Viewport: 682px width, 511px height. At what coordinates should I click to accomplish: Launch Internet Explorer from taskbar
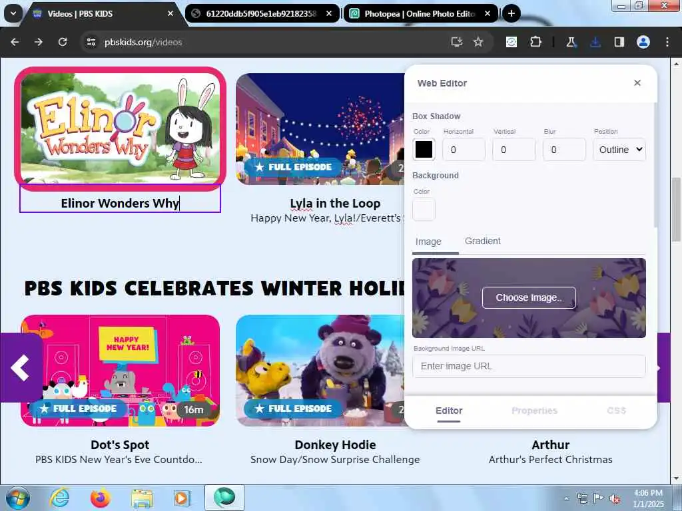coord(59,498)
